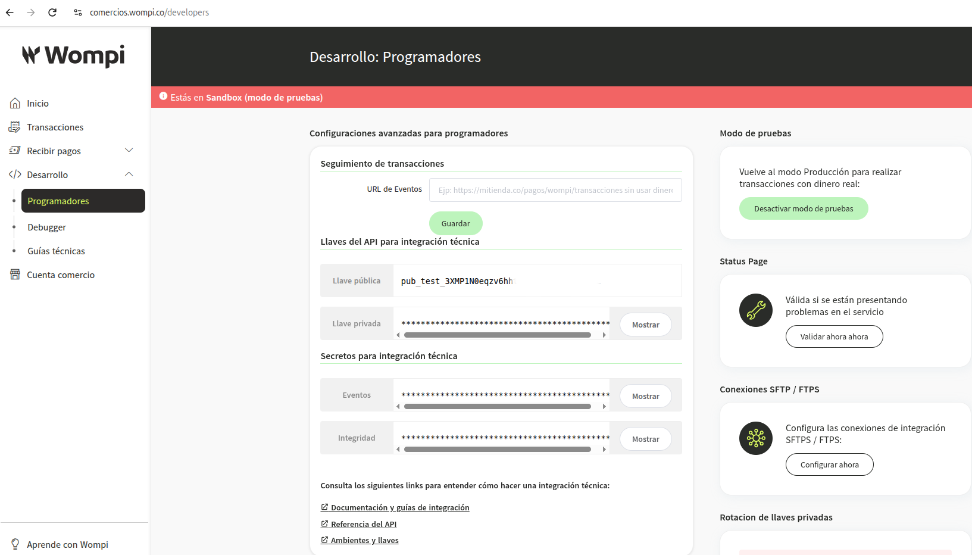The height and width of the screenshot is (555, 972).
Task: Open Documentación y guías de integración link
Action: (400, 507)
